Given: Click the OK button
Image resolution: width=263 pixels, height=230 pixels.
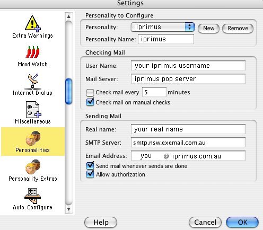Looking at the screenshot, I should tap(242, 222).
